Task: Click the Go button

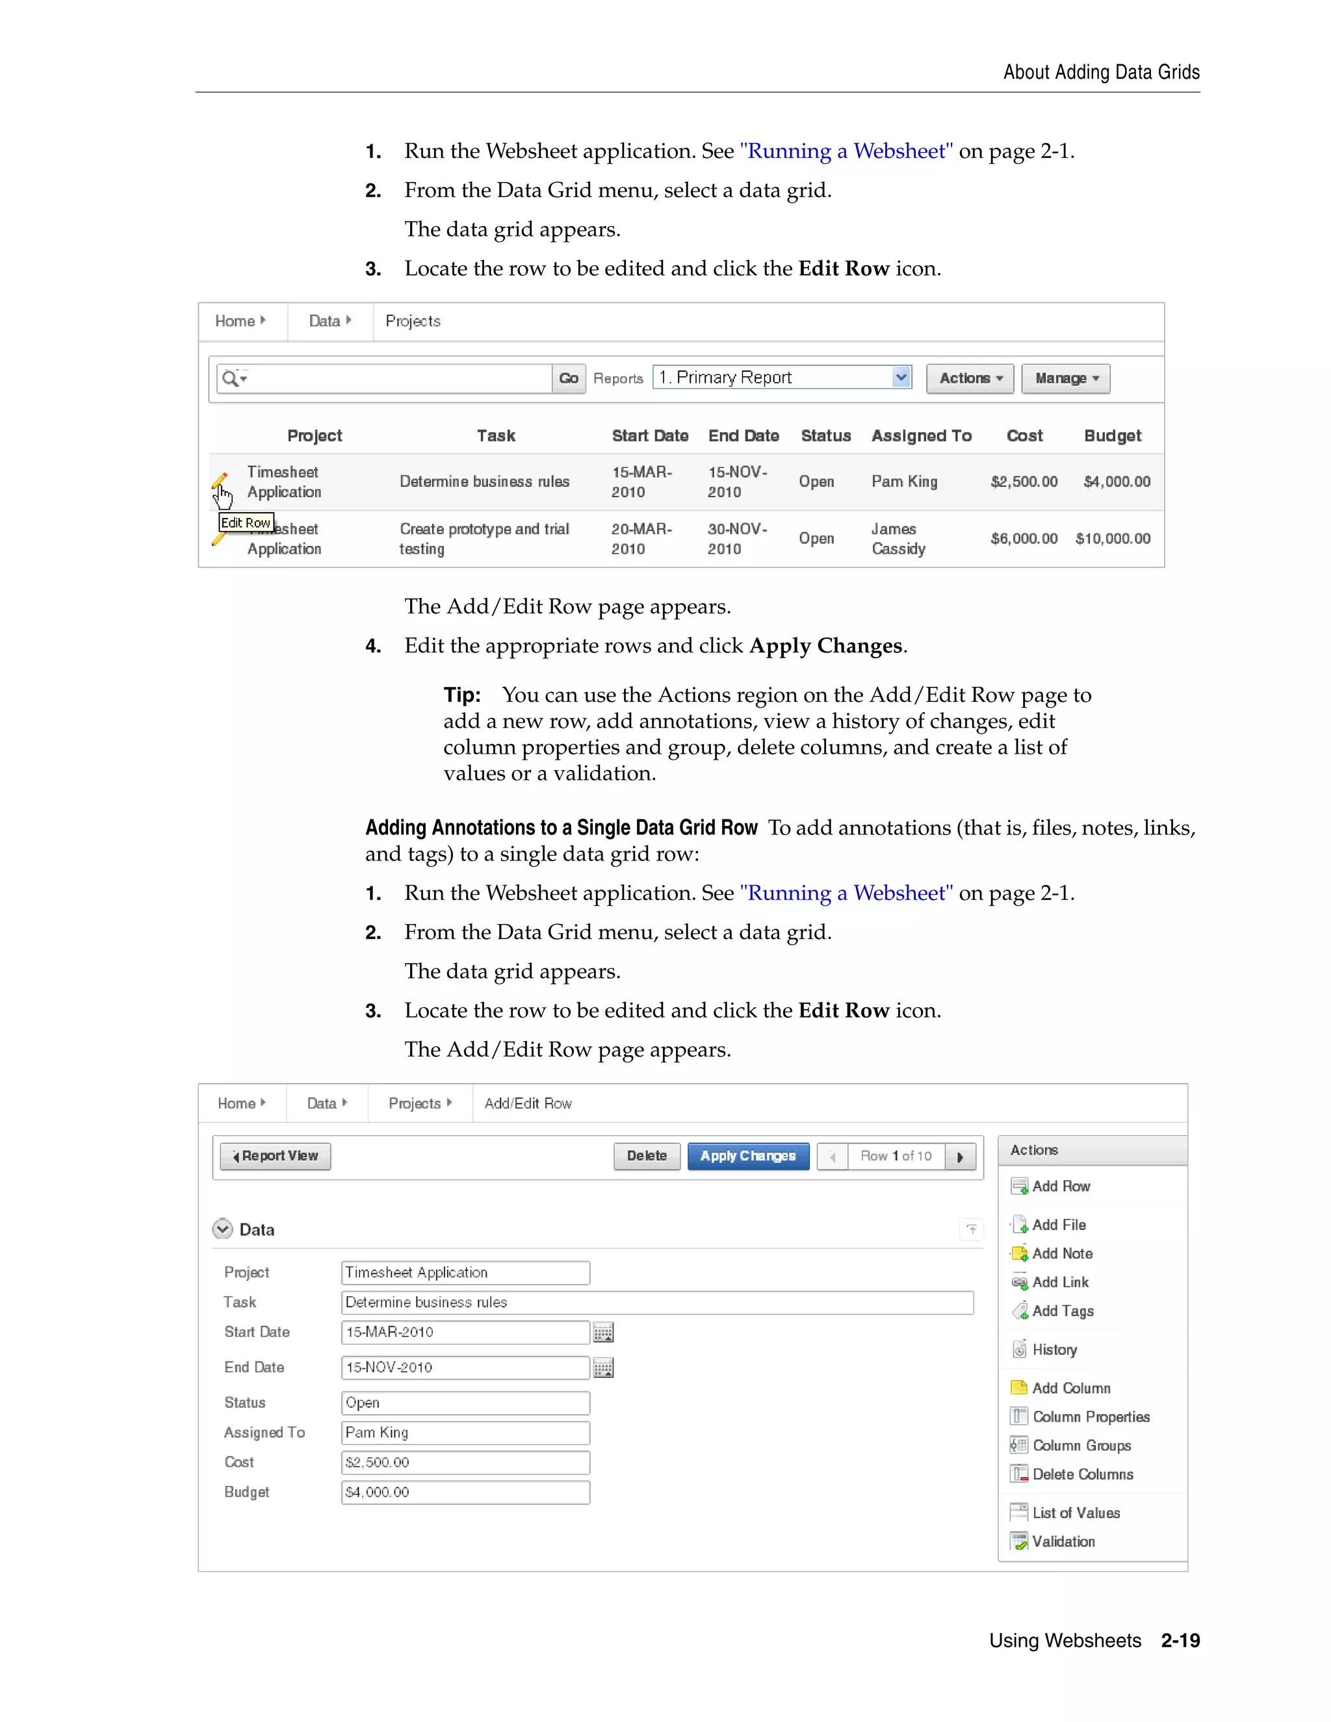Action: [569, 378]
